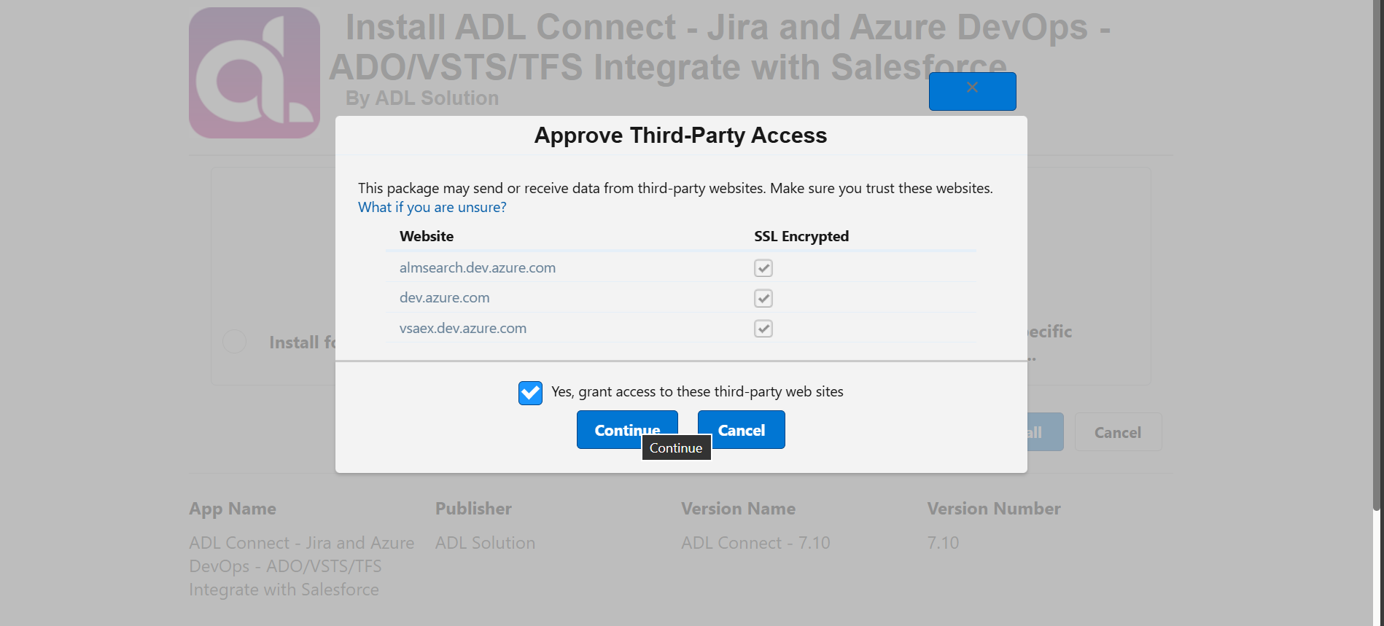This screenshot has width=1384, height=626.
Task: Click the blue Cancel button in dialog
Action: [741, 429]
